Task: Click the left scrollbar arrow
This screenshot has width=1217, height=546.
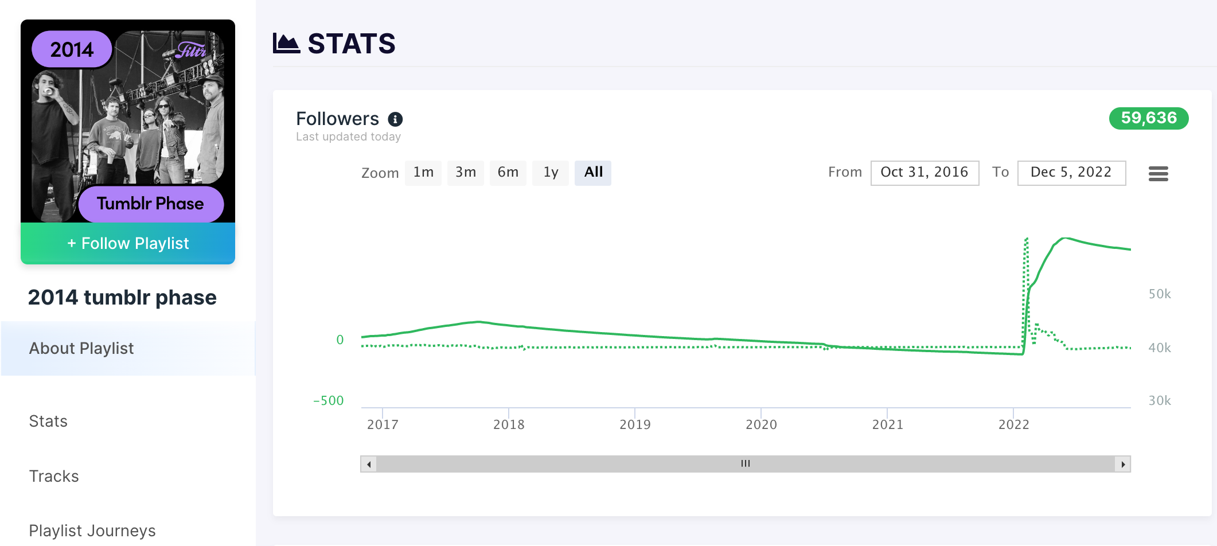Action: point(369,464)
